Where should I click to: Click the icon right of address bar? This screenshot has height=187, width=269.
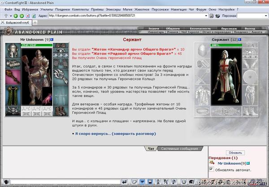(212, 16)
